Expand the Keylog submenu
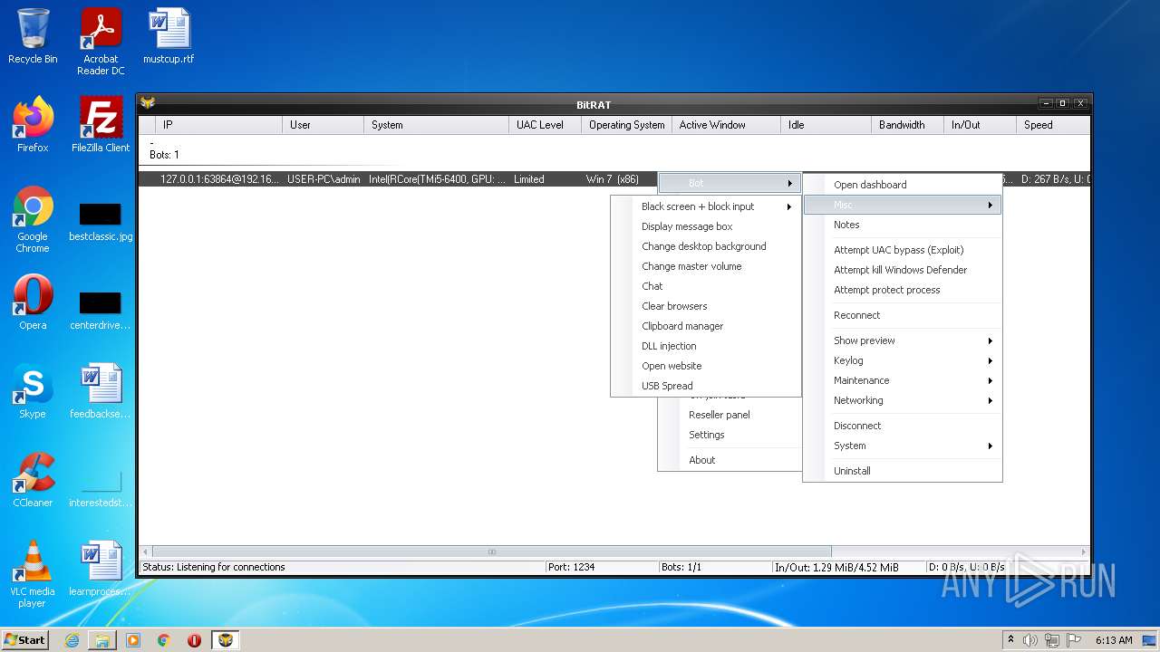This screenshot has height=652, width=1160. click(903, 360)
